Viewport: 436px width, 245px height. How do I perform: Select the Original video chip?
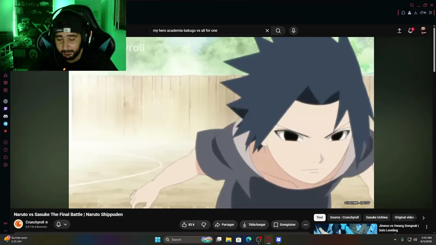click(405, 217)
